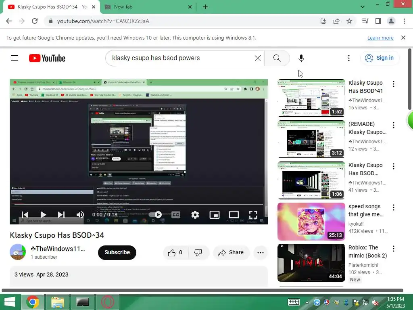The height and width of the screenshot is (310, 413).
Task: Open Chrome's three-dot menu
Action: 404,21
